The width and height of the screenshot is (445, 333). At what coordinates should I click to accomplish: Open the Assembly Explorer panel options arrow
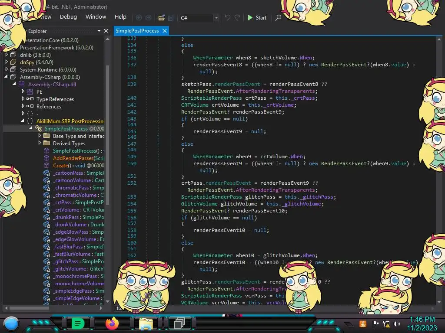pyautogui.click(x=99, y=31)
